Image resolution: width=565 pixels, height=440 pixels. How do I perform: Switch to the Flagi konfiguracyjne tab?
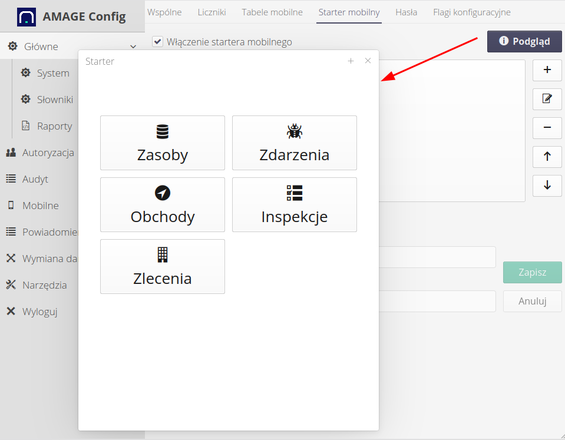pos(471,12)
